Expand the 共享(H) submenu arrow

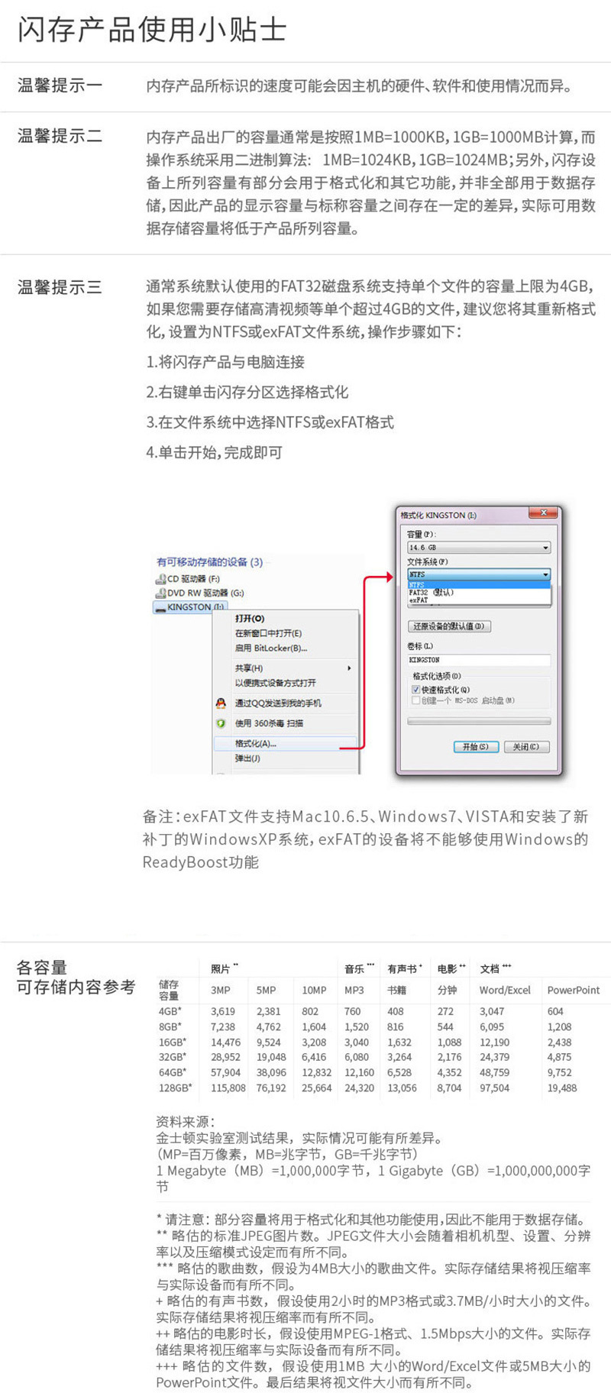click(349, 668)
